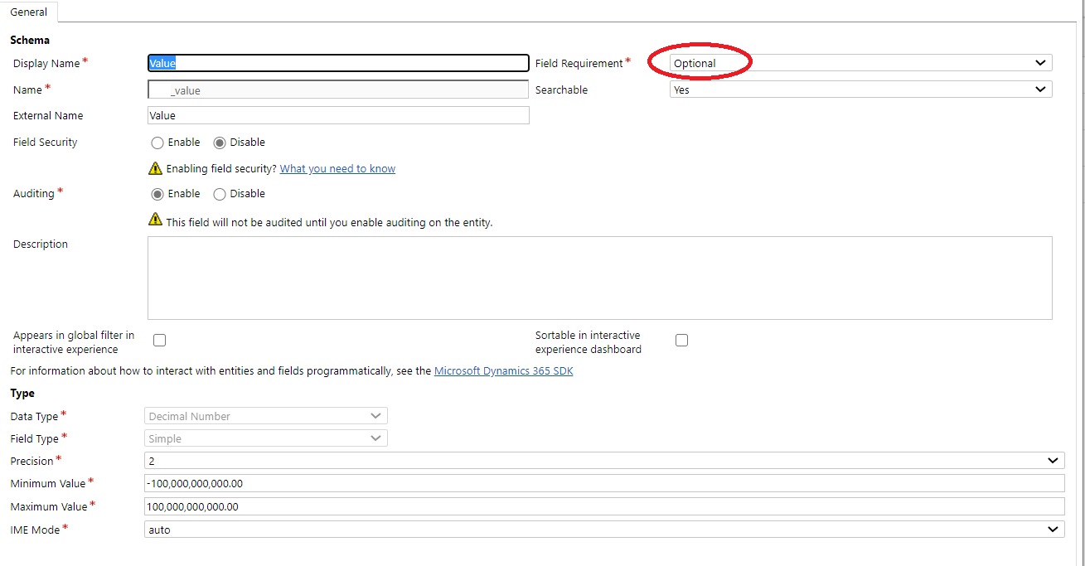The image size is (1085, 566).
Task: Switch to the General tab
Action: point(28,12)
